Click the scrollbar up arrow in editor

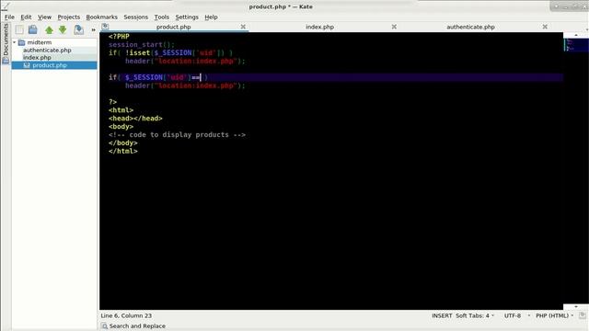(576, 35)
